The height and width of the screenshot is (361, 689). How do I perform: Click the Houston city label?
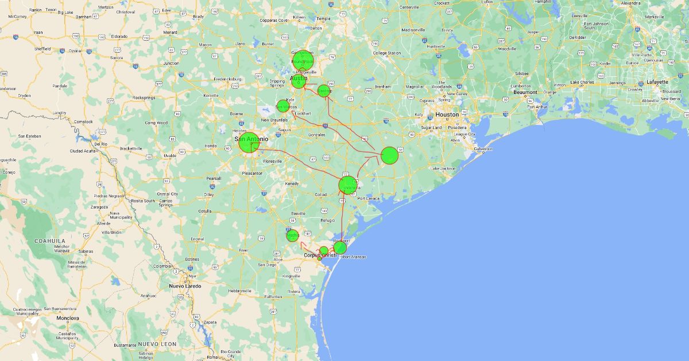click(447, 114)
